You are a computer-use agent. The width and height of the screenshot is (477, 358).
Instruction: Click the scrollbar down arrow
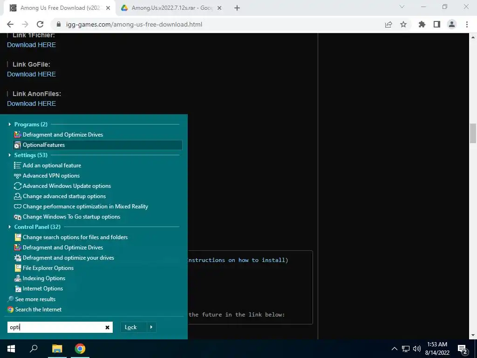473,335
